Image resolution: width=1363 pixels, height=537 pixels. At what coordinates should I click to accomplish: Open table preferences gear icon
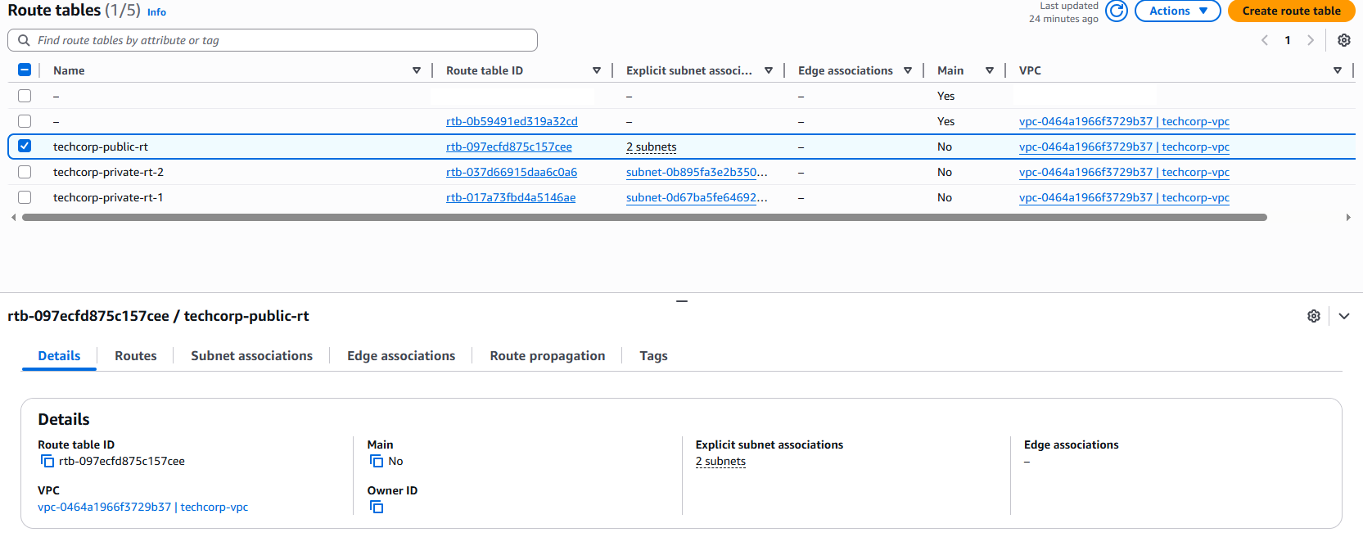pos(1343,40)
